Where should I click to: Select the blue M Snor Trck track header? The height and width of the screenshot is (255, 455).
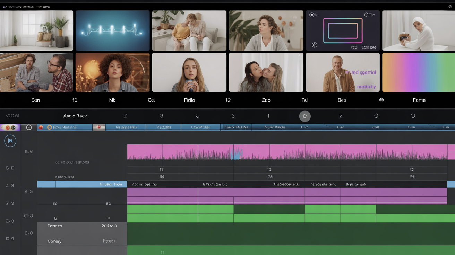pyautogui.click(x=82, y=184)
